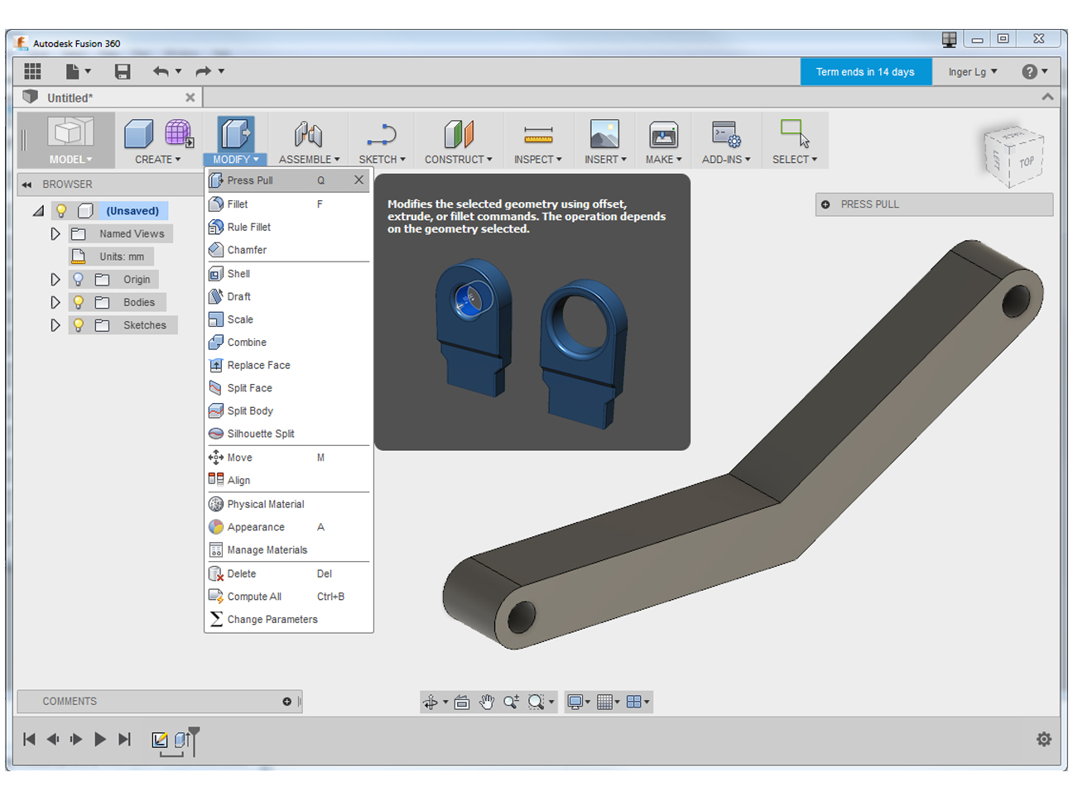Click the ViewCube TOP face
Image resolution: width=1073 pixels, height=801 pixels.
click(x=1027, y=161)
